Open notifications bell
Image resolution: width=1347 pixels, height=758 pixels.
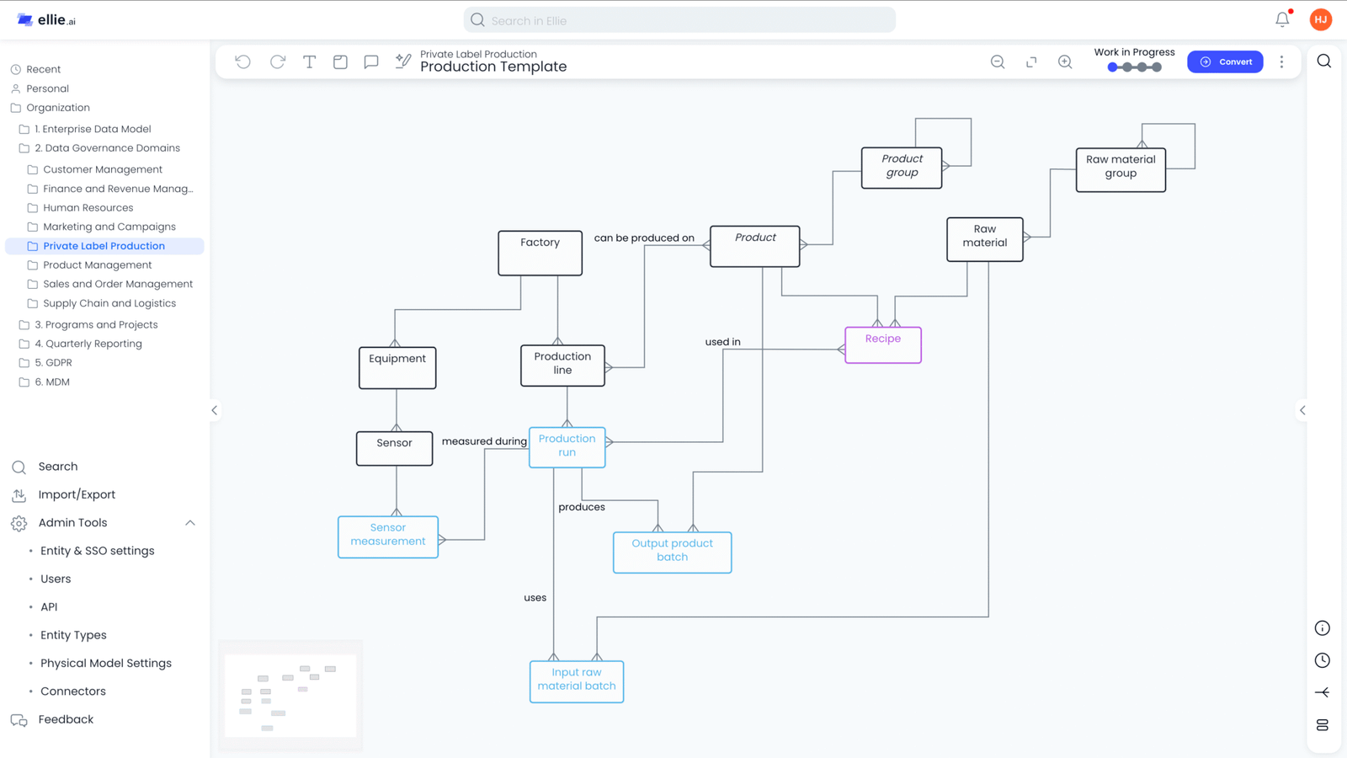click(1282, 19)
